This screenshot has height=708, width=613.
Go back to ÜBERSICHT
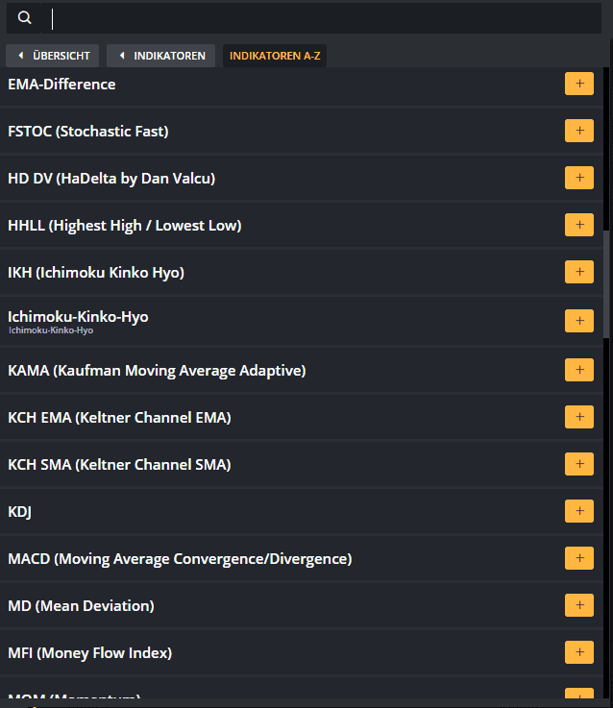pos(53,56)
